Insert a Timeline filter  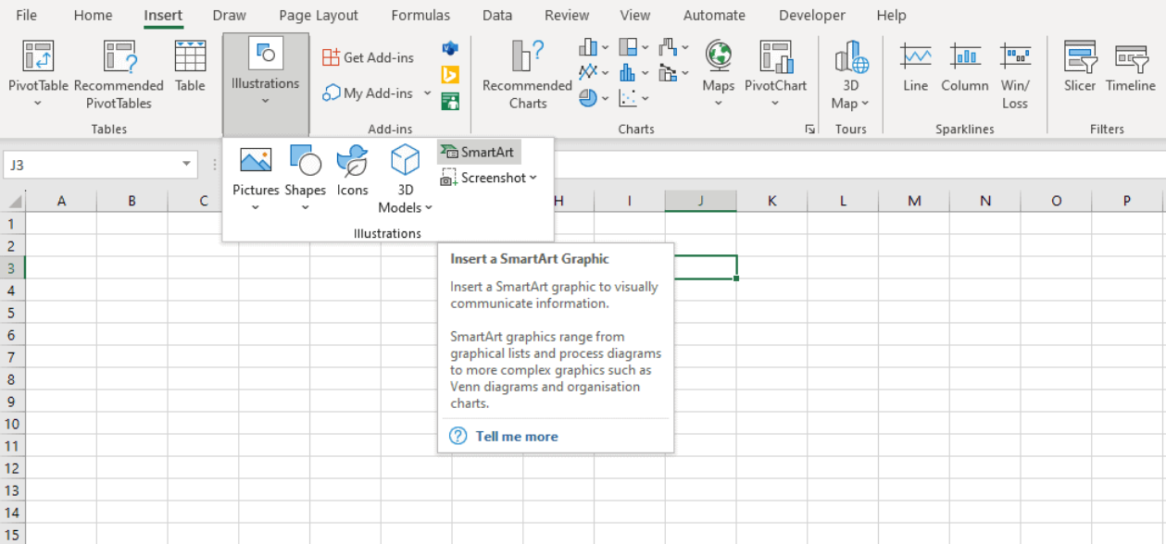click(1129, 74)
